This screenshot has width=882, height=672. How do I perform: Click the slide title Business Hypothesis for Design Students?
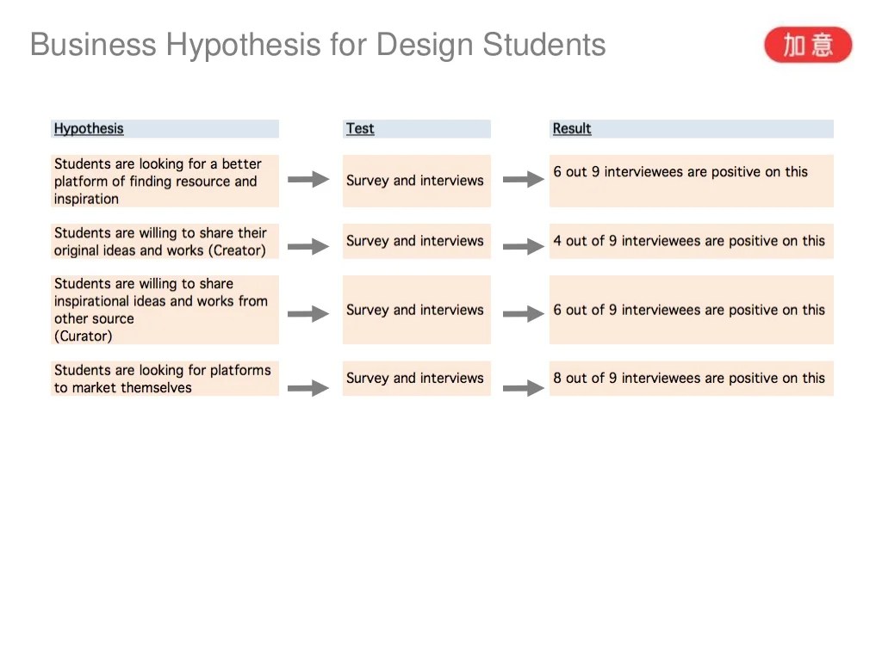pyautogui.click(x=318, y=45)
